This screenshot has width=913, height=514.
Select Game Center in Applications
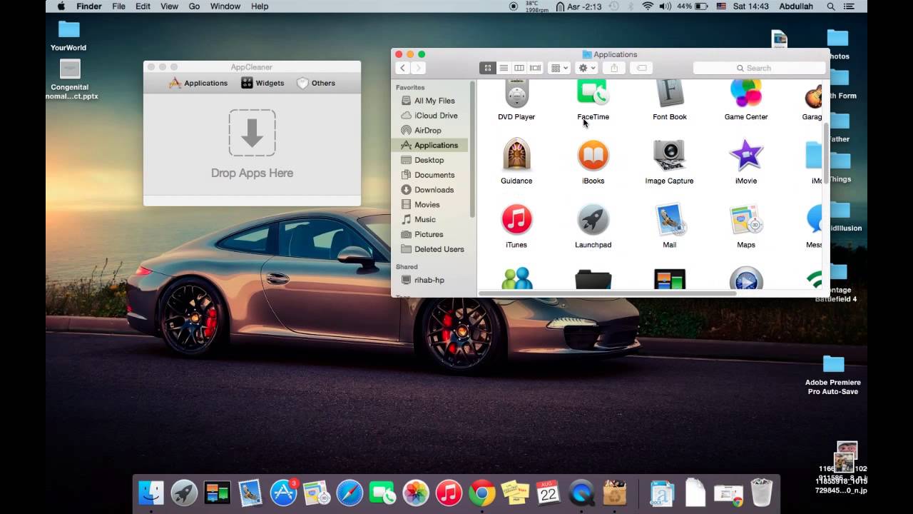click(746, 94)
